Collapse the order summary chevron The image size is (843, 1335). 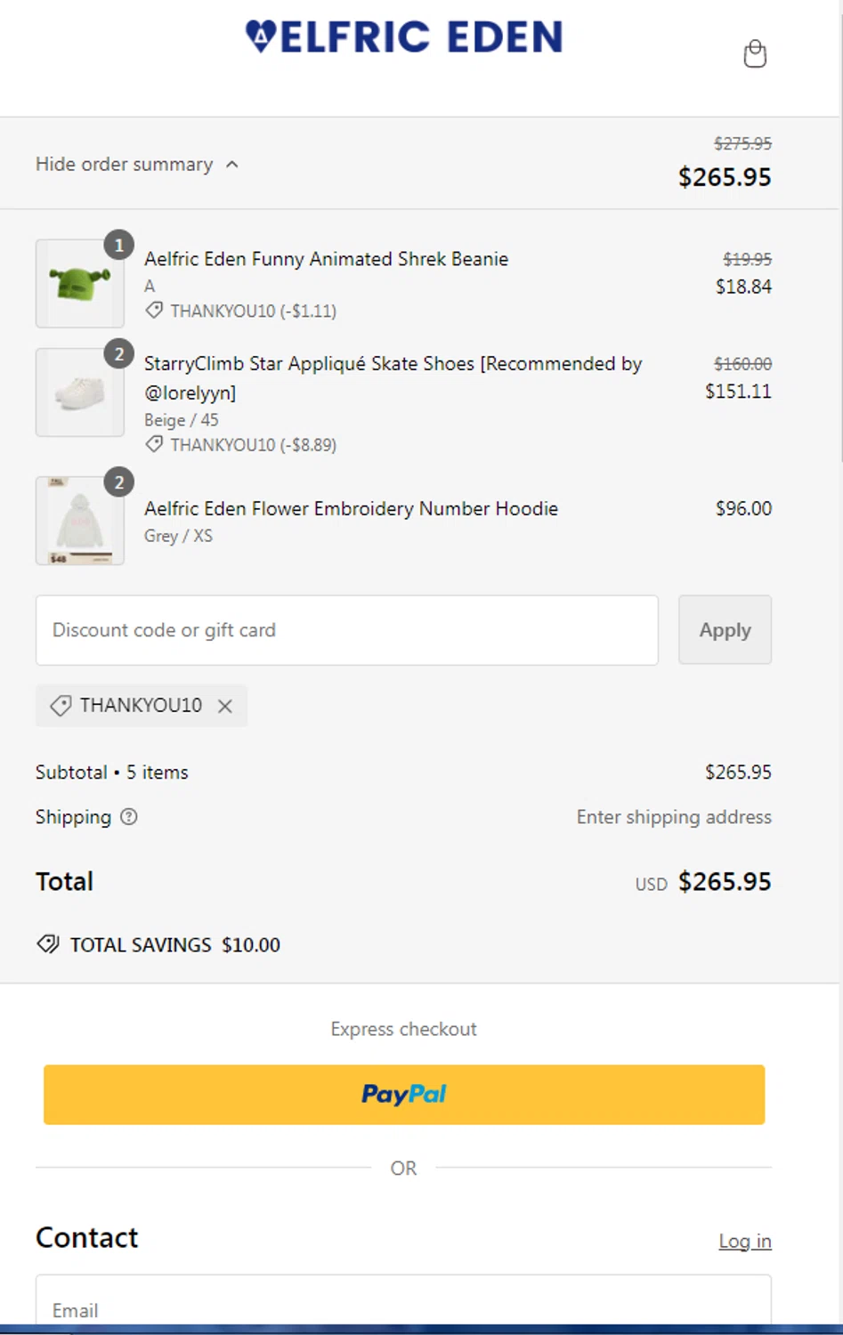[x=232, y=165]
